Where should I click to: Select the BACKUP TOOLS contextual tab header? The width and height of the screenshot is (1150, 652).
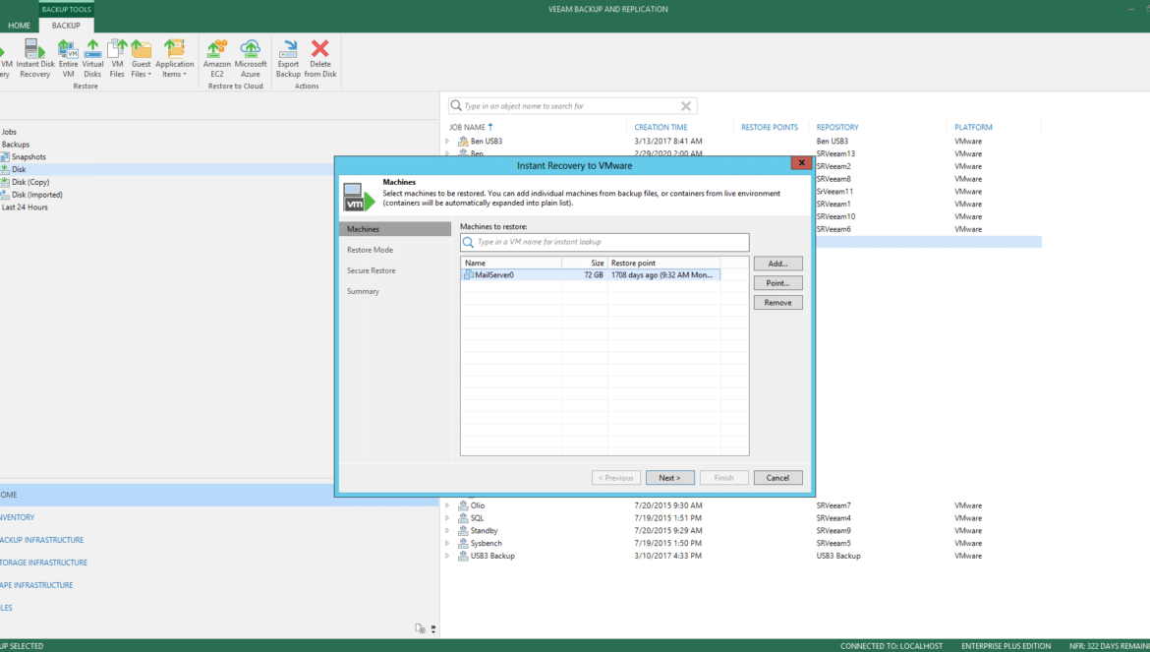[66, 10]
